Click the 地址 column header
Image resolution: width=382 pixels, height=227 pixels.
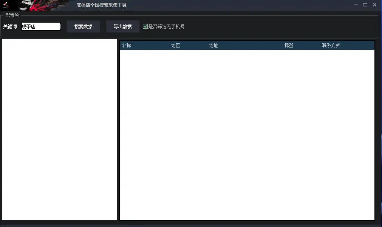point(213,46)
